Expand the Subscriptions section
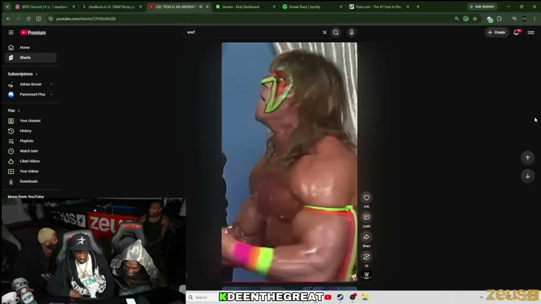This screenshot has width=541, height=304. 23,74
